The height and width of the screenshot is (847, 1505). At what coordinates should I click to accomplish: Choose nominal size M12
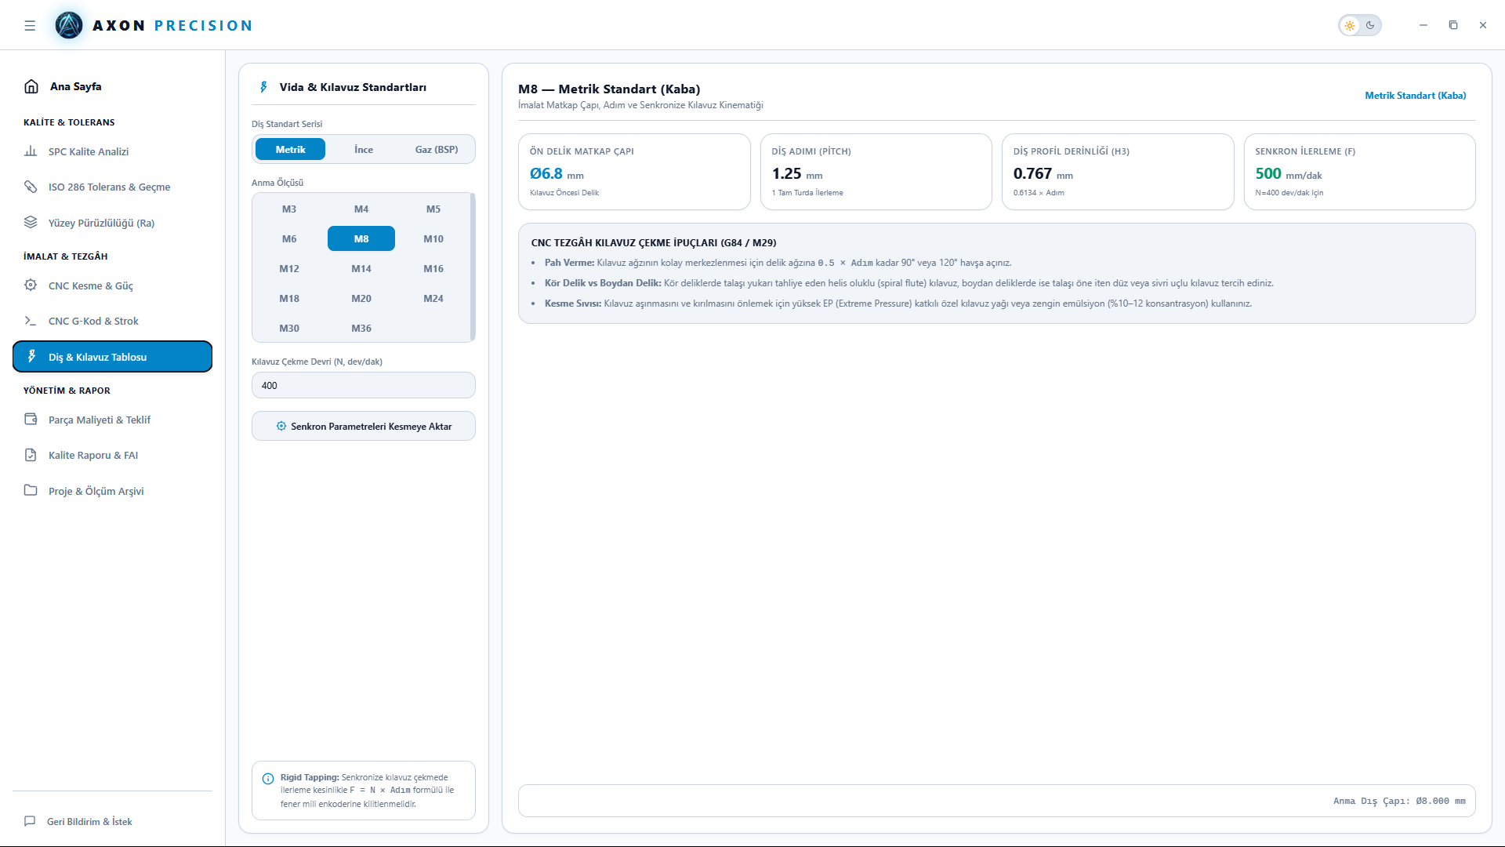coord(289,268)
